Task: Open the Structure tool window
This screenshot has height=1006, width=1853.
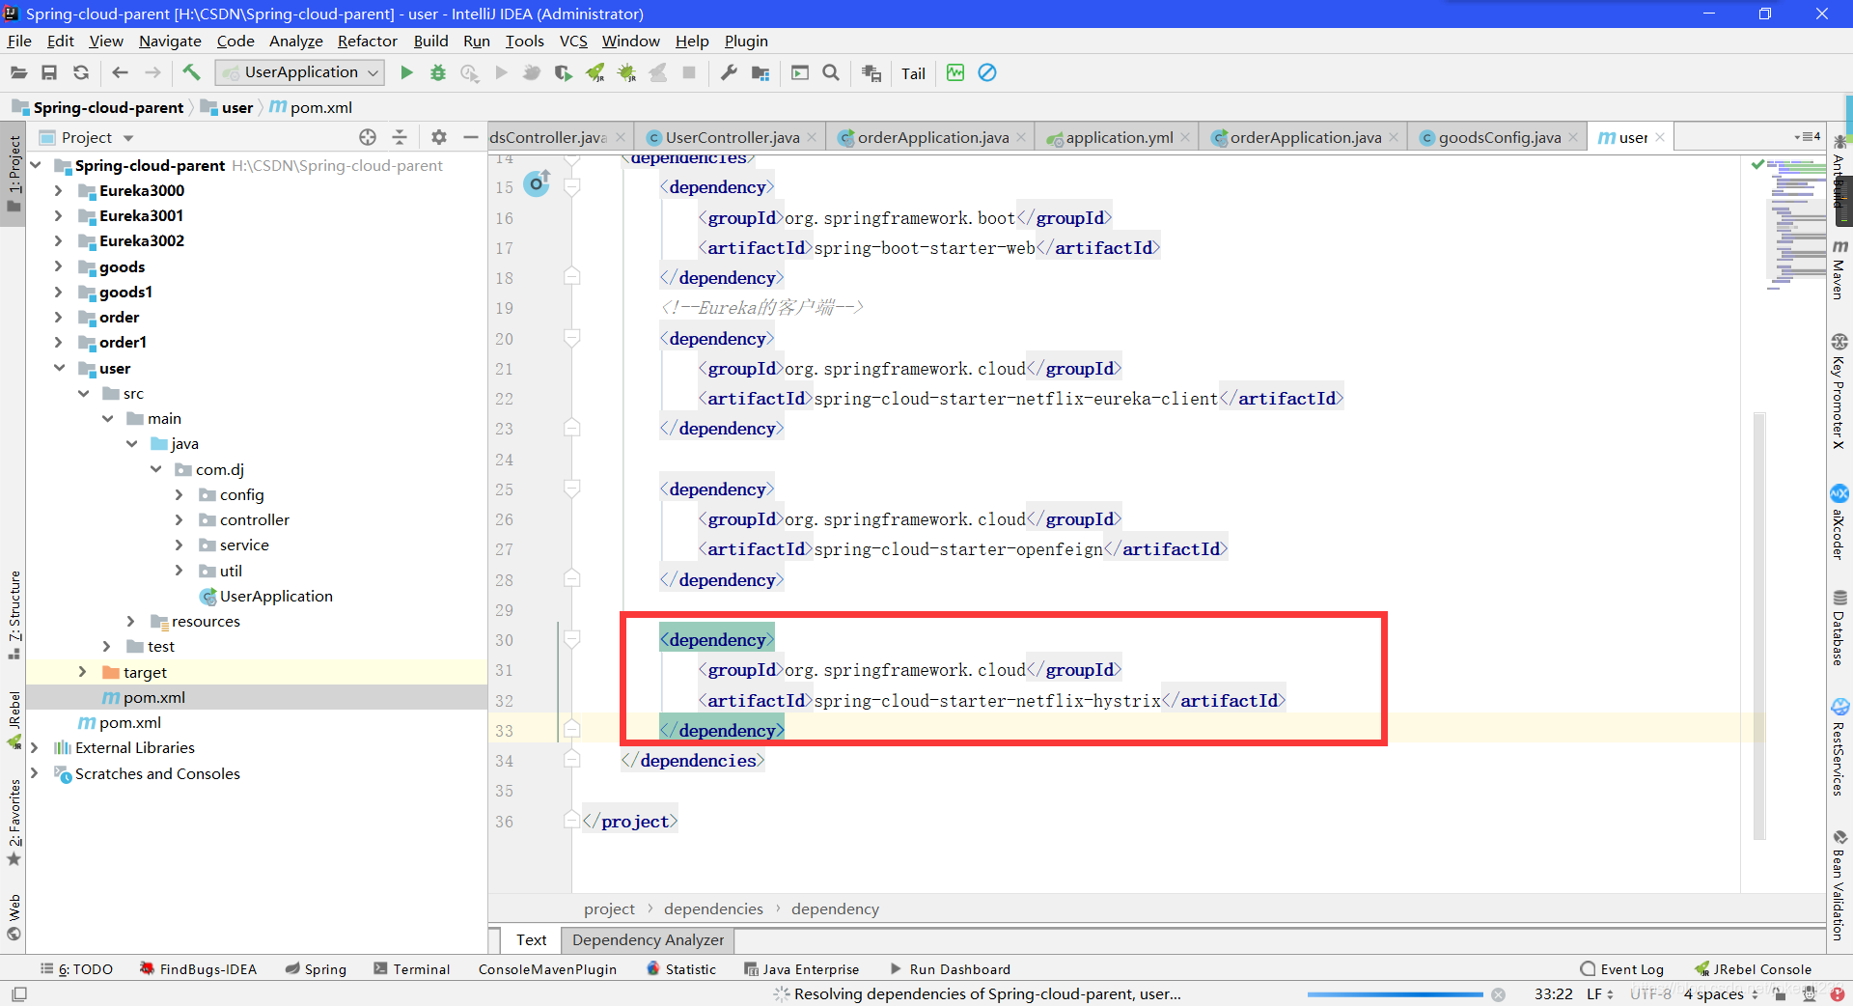Action: pyautogui.click(x=14, y=615)
